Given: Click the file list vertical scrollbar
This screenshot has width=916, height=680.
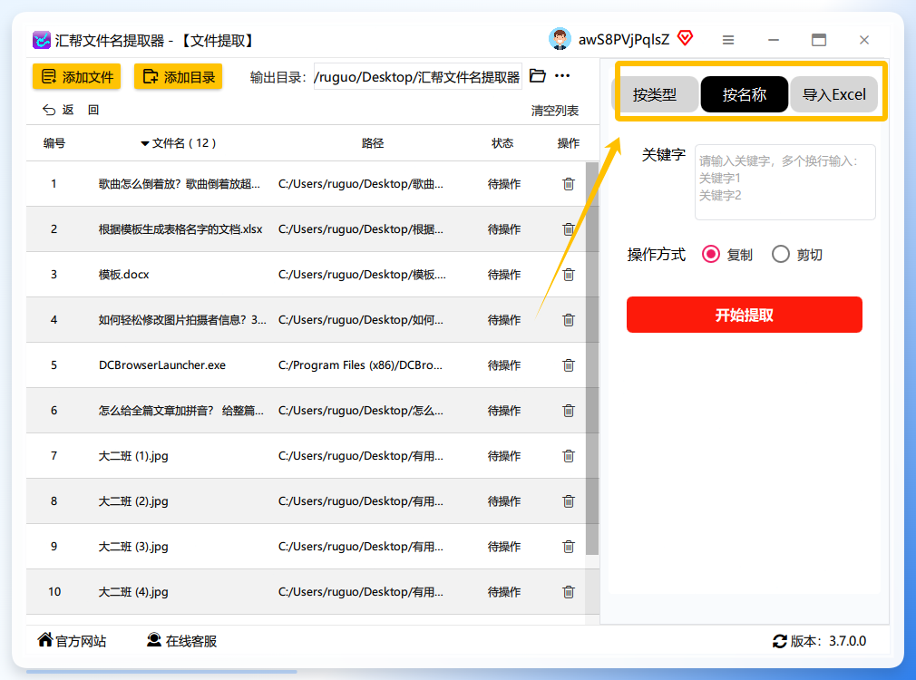Looking at the screenshot, I should (x=592, y=358).
